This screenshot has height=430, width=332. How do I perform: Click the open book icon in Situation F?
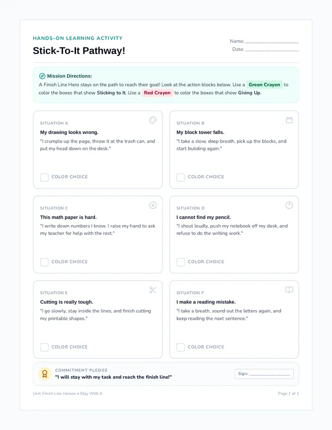[x=289, y=290]
